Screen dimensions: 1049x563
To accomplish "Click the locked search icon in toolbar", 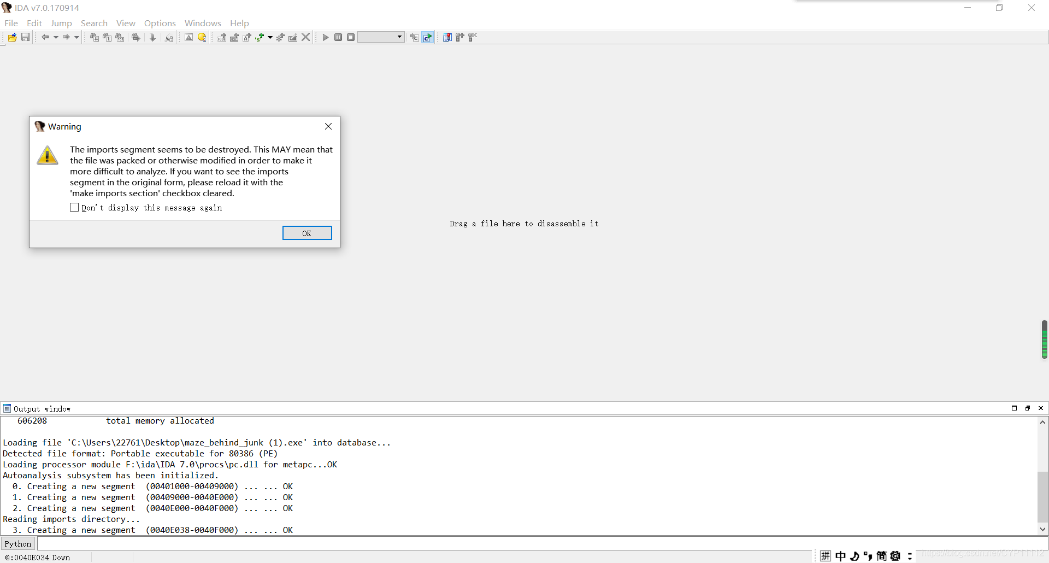I will pos(169,37).
